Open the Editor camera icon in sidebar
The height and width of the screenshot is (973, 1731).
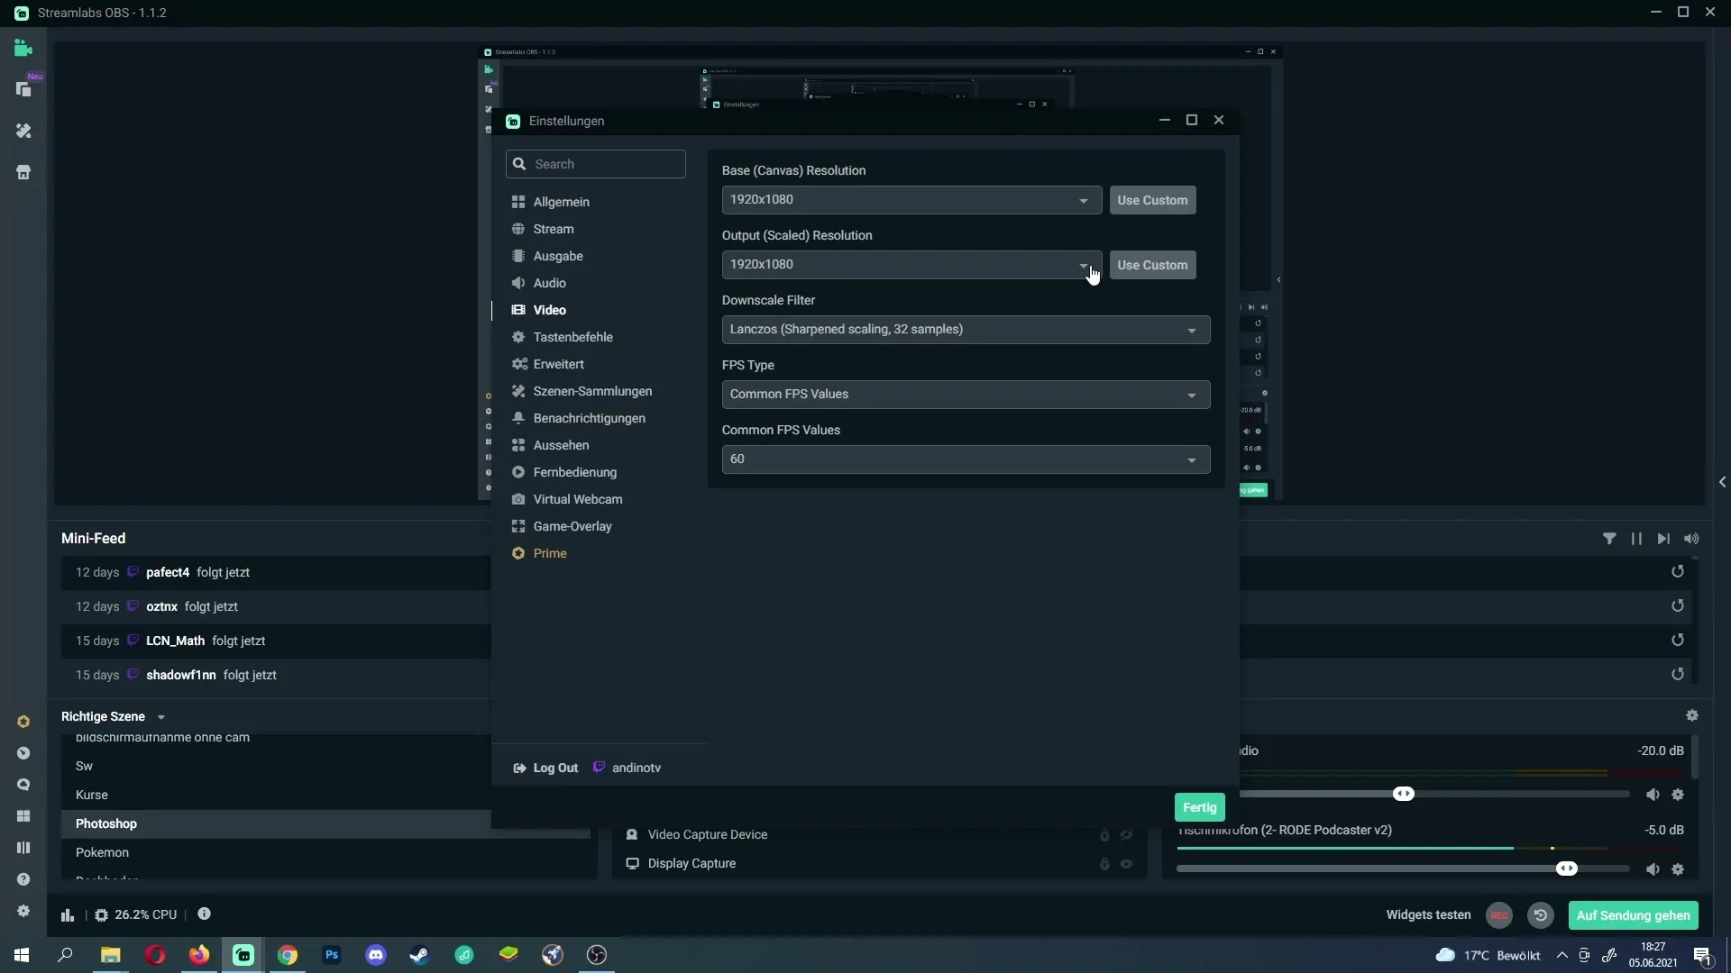coord(23,49)
